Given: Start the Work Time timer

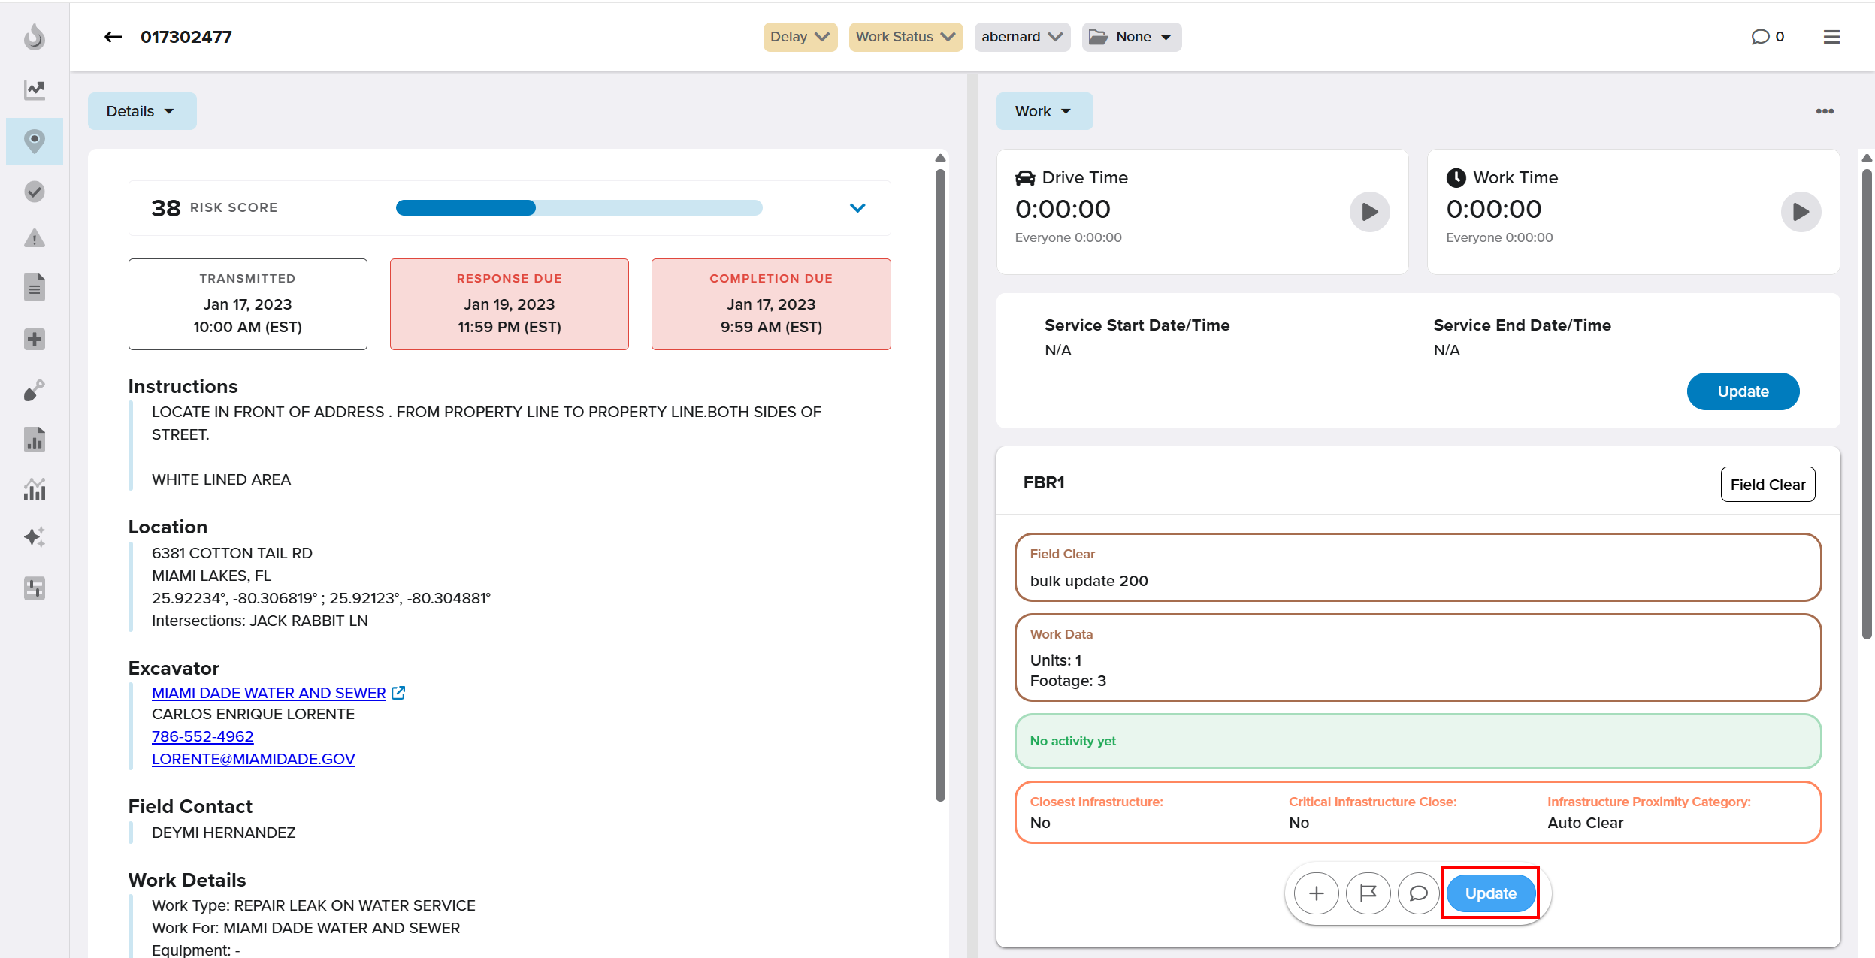Looking at the screenshot, I should coord(1801,212).
